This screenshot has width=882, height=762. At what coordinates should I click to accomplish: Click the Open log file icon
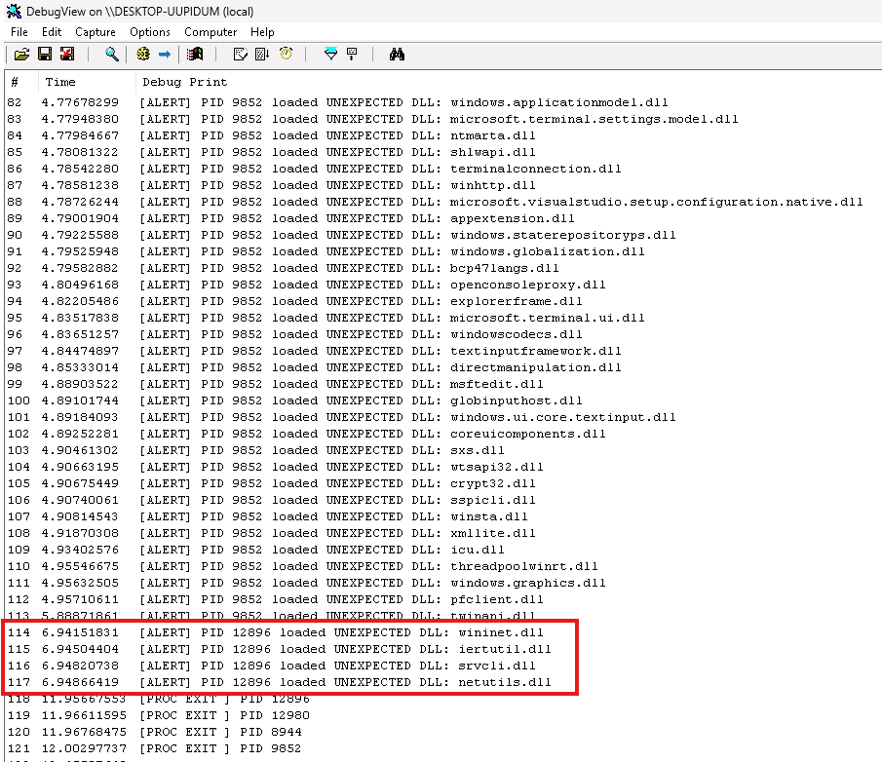pos(20,55)
